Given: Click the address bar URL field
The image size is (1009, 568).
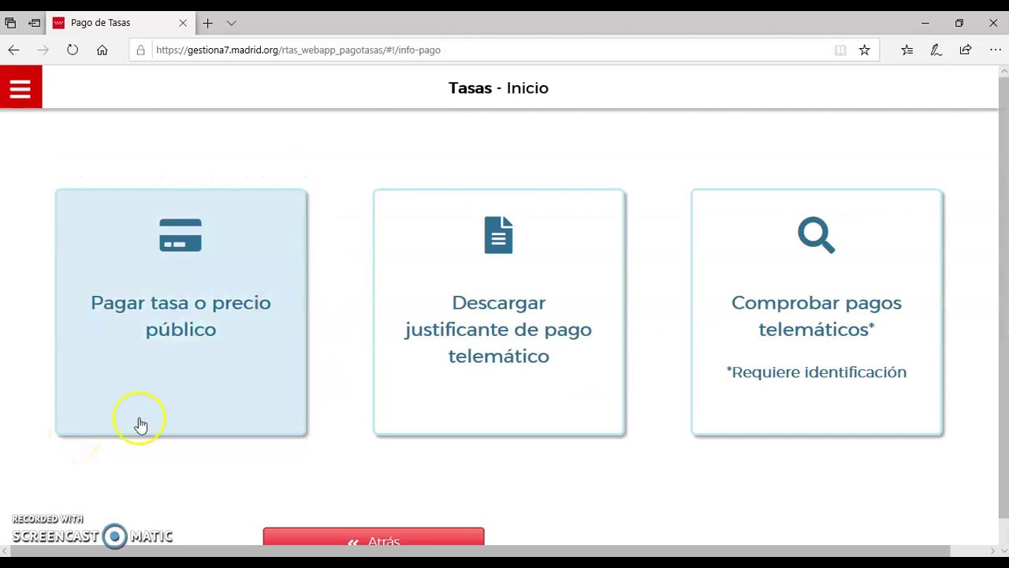Looking at the screenshot, I should (x=473, y=50).
